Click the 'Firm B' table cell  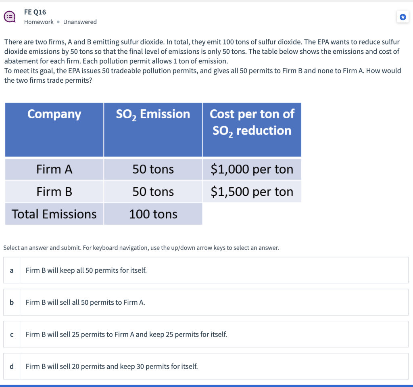54,192
